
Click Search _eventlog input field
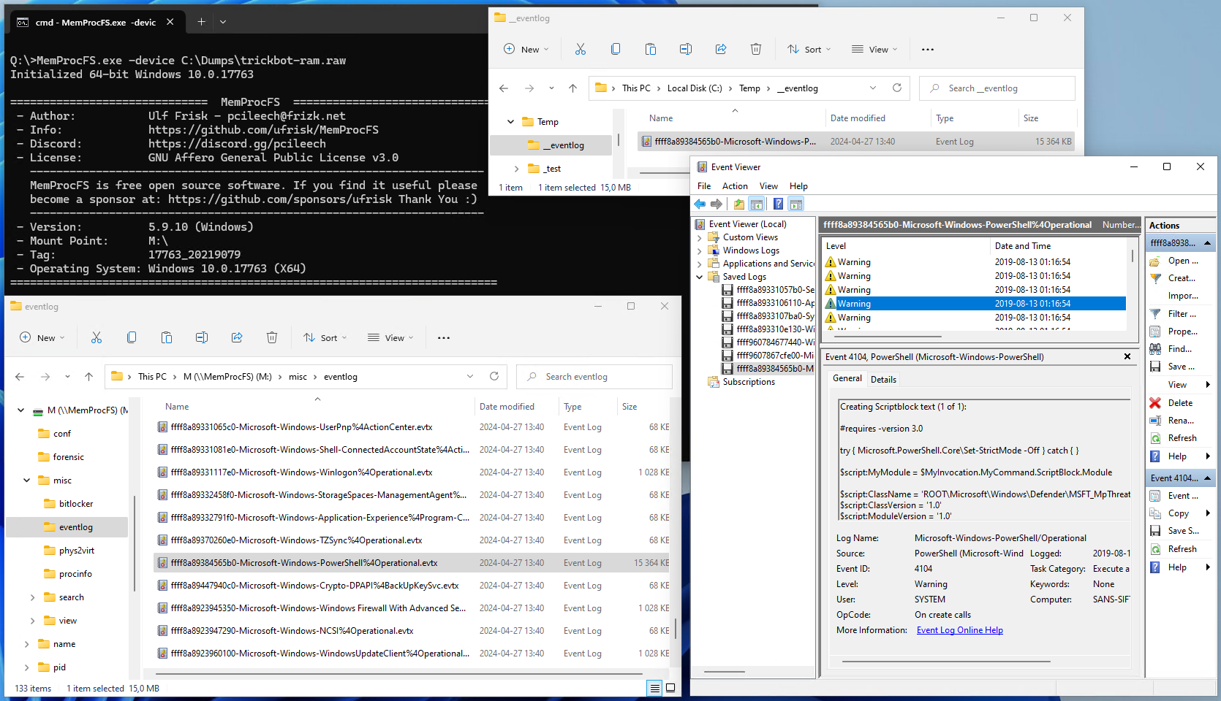tap(997, 88)
